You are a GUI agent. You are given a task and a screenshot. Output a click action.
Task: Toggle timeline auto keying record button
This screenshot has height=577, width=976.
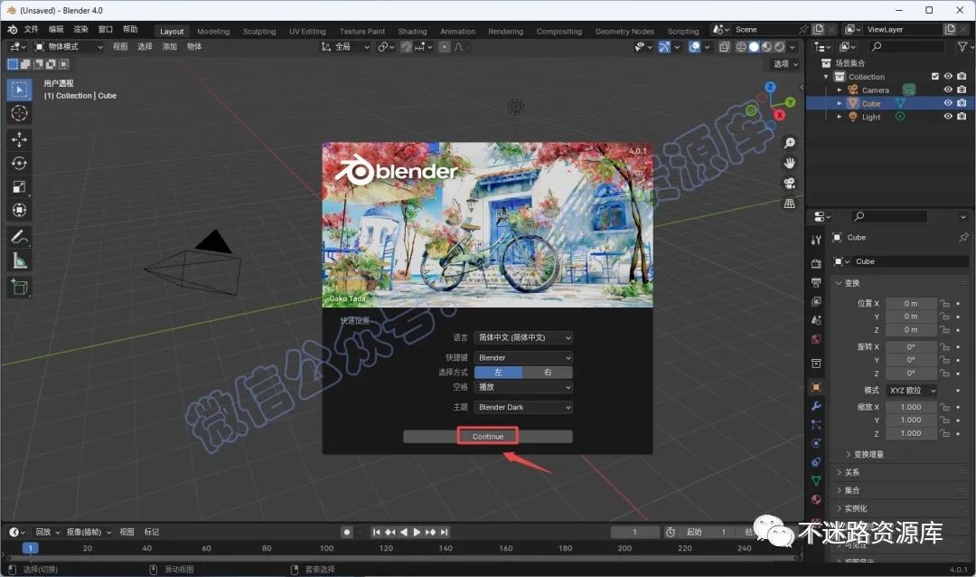tap(347, 532)
